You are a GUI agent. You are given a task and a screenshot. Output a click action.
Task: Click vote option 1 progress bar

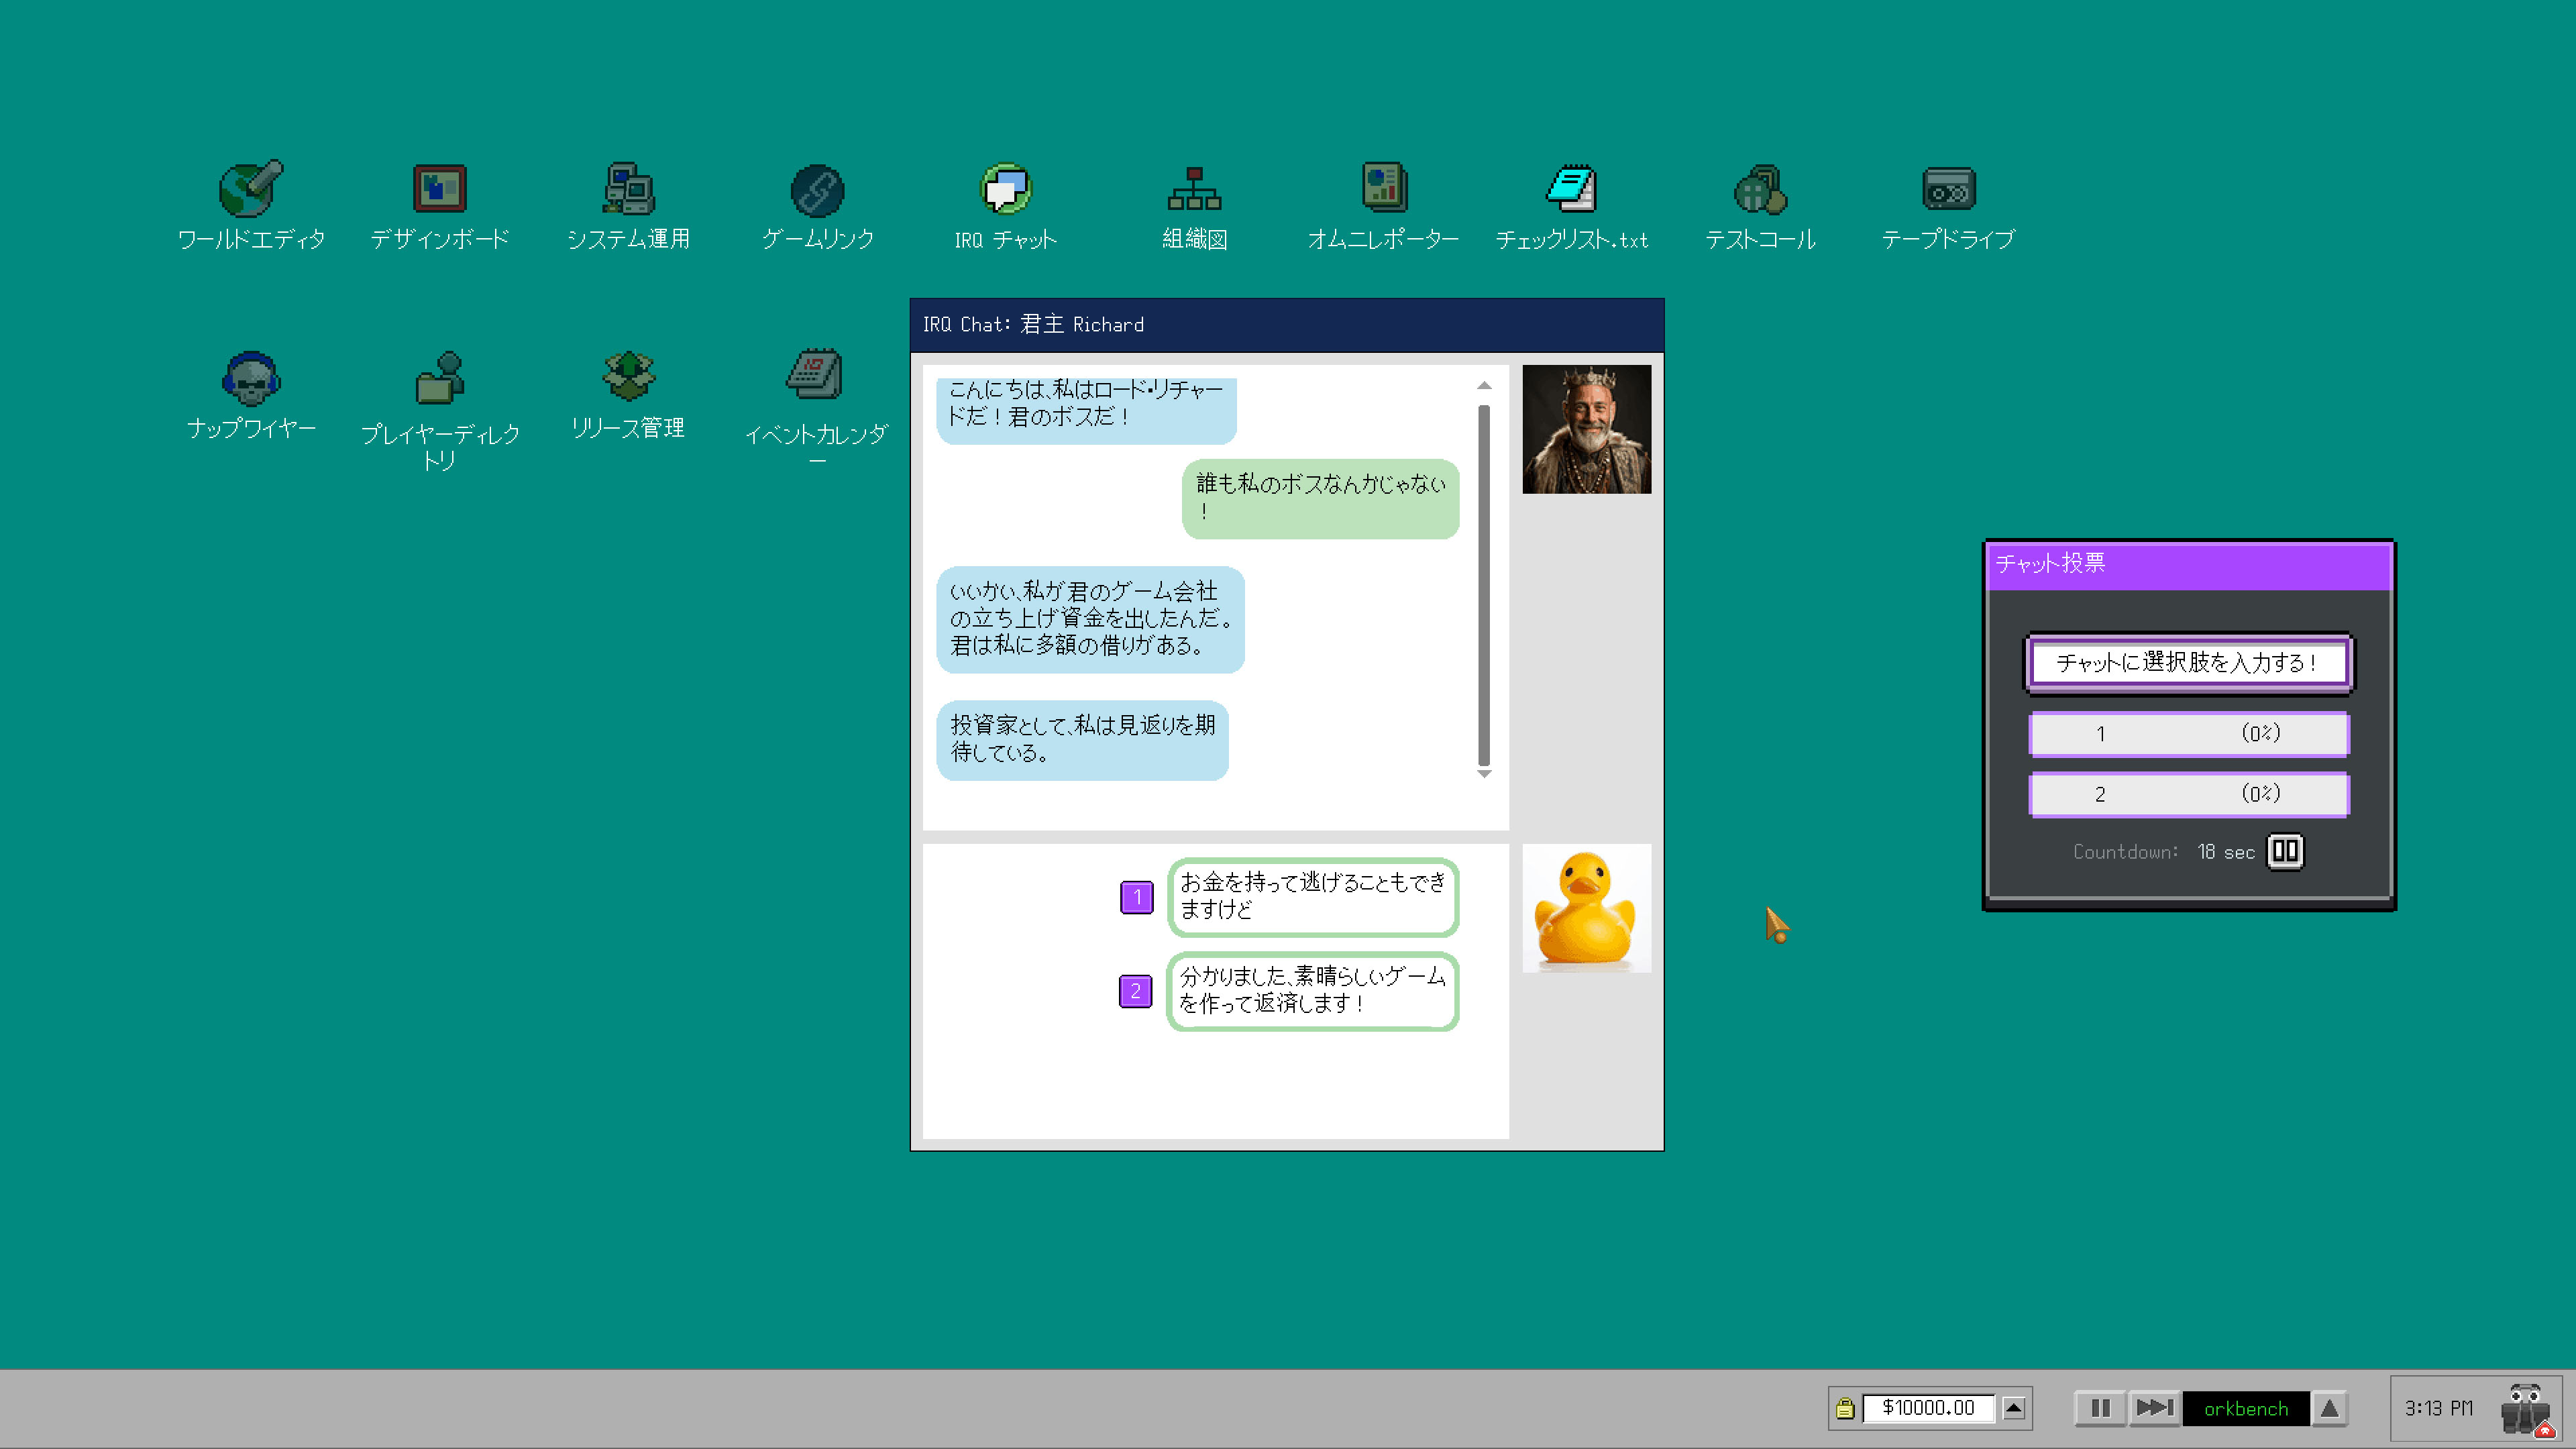pos(2188,733)
